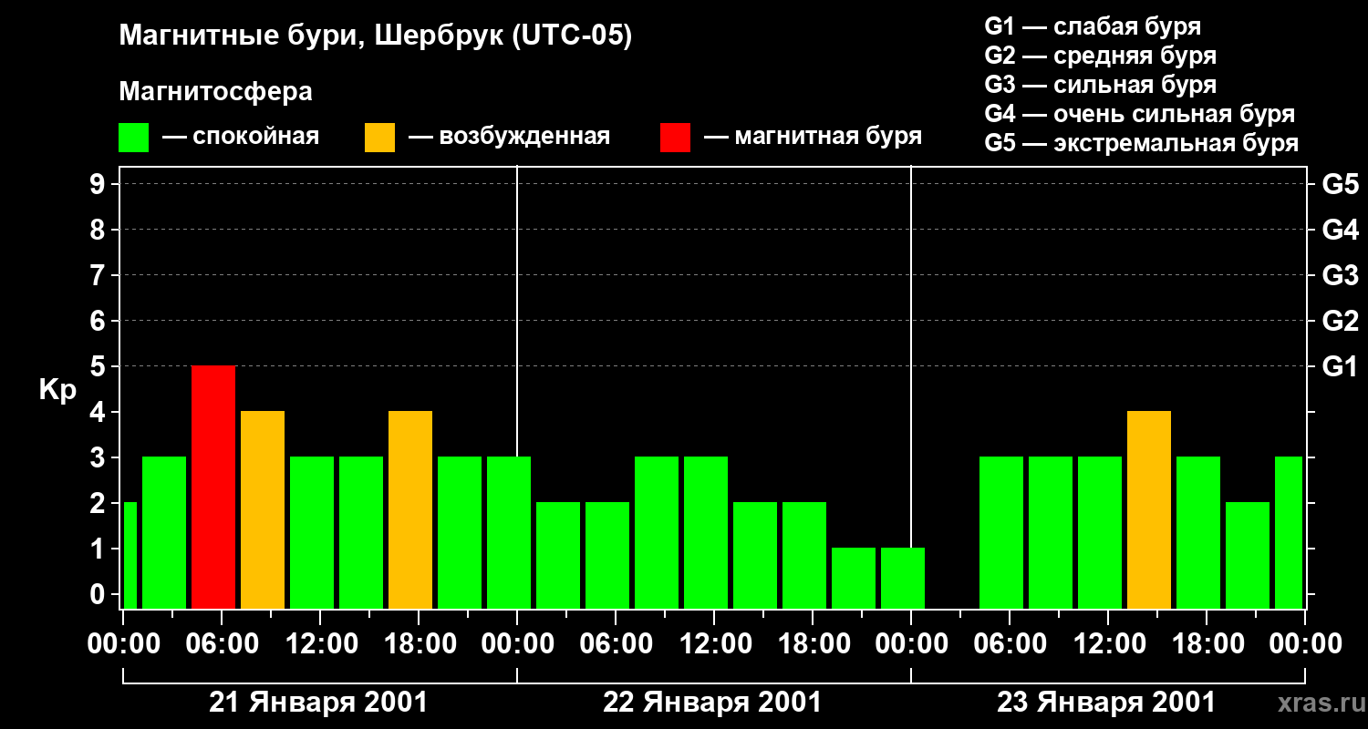Click the '— магнитная буря' legend label
This screenshot has height=729, width=1368.
pos(813,138)
